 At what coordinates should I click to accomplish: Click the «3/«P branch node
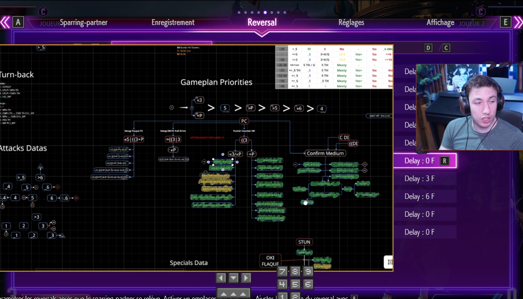point(235,154)
